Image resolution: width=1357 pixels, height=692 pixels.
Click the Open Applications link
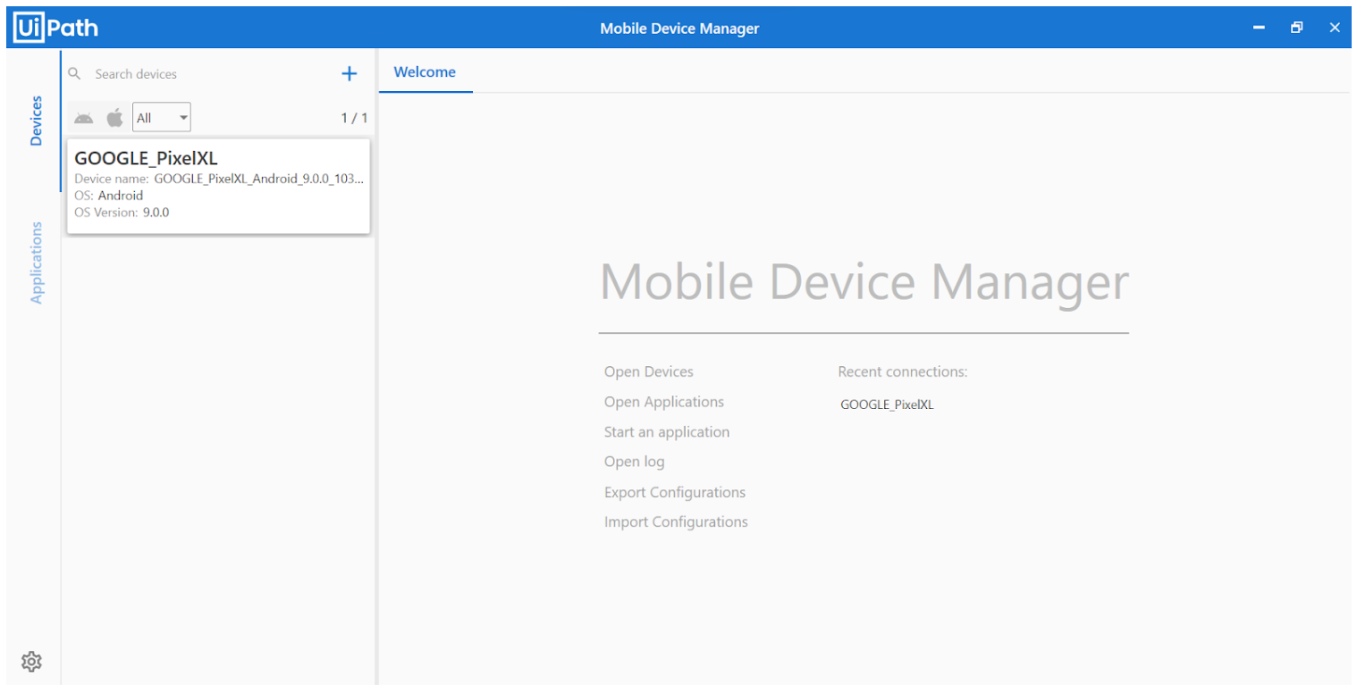(x=663, y=402)
